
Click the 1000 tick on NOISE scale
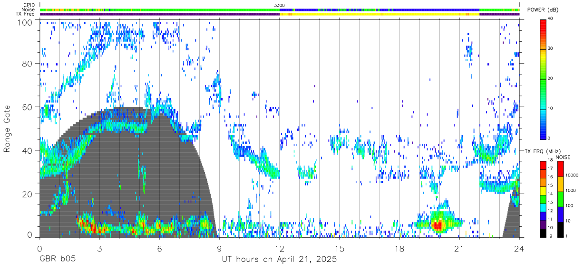click(571, 191)
